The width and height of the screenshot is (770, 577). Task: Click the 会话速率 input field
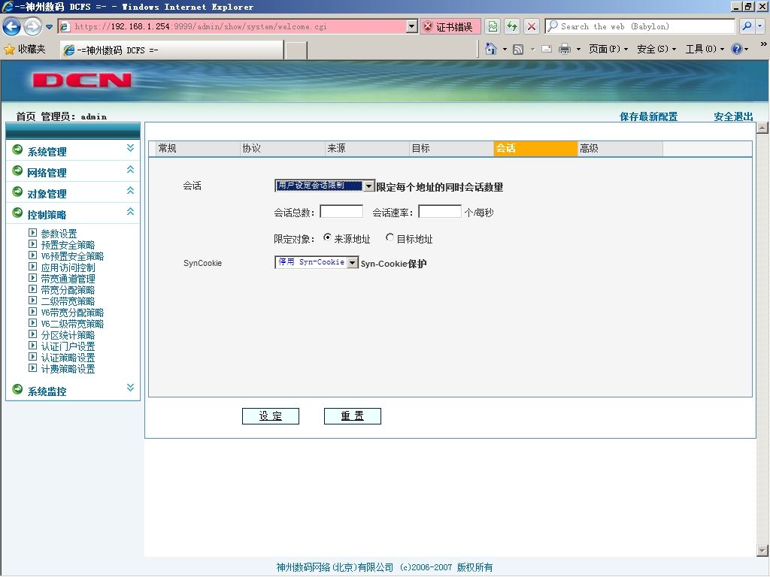[439, 211]
